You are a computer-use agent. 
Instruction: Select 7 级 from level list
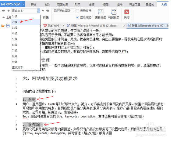pos(26,50)
